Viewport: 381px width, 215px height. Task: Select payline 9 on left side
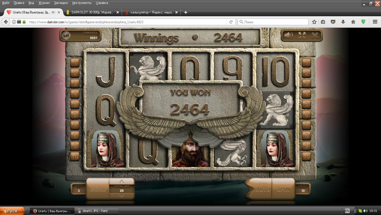pyautogui.click(x=75, y=146)
